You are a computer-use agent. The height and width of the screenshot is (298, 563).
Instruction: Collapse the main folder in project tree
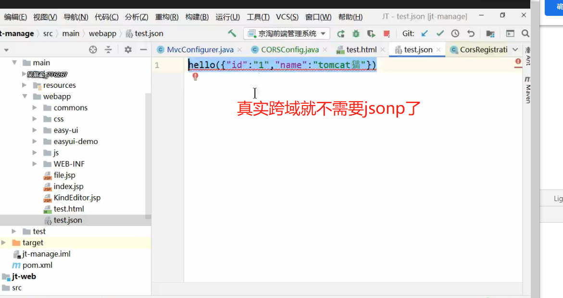(14, 62)
